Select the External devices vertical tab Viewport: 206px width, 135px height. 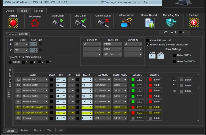pyautogui.click(x=10, y=78)
